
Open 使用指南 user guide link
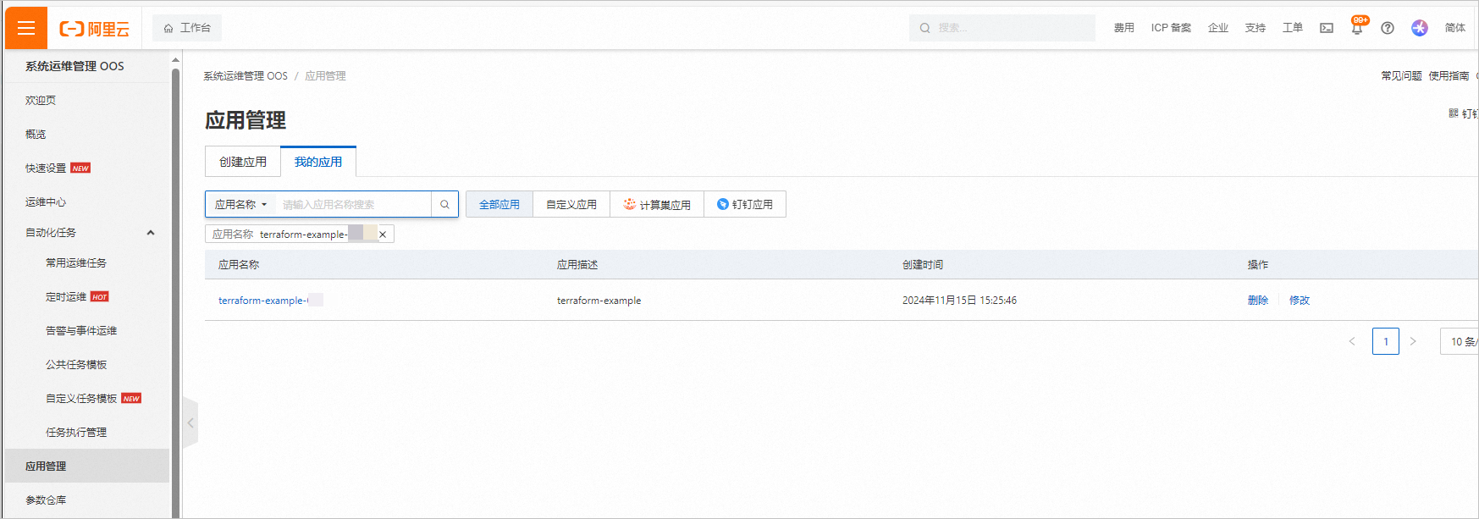(1449, 76)
